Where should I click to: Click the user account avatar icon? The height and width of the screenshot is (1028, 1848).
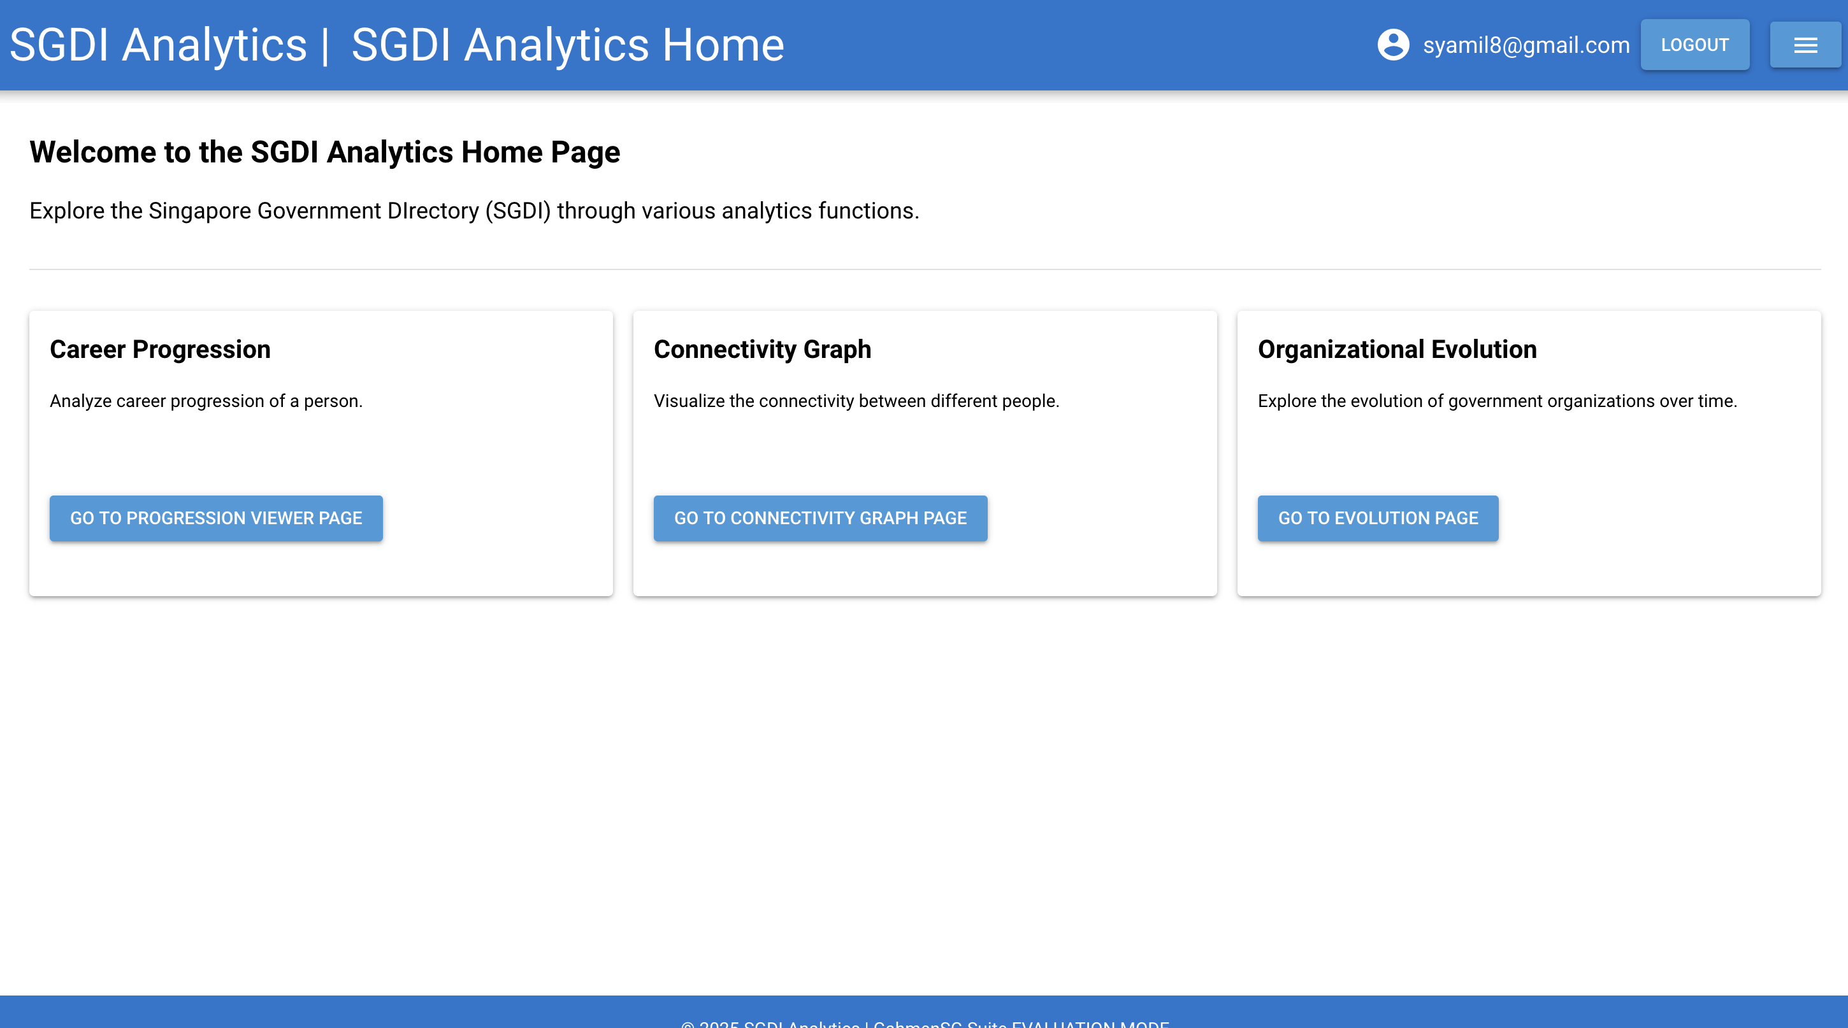coord(1393,45)
